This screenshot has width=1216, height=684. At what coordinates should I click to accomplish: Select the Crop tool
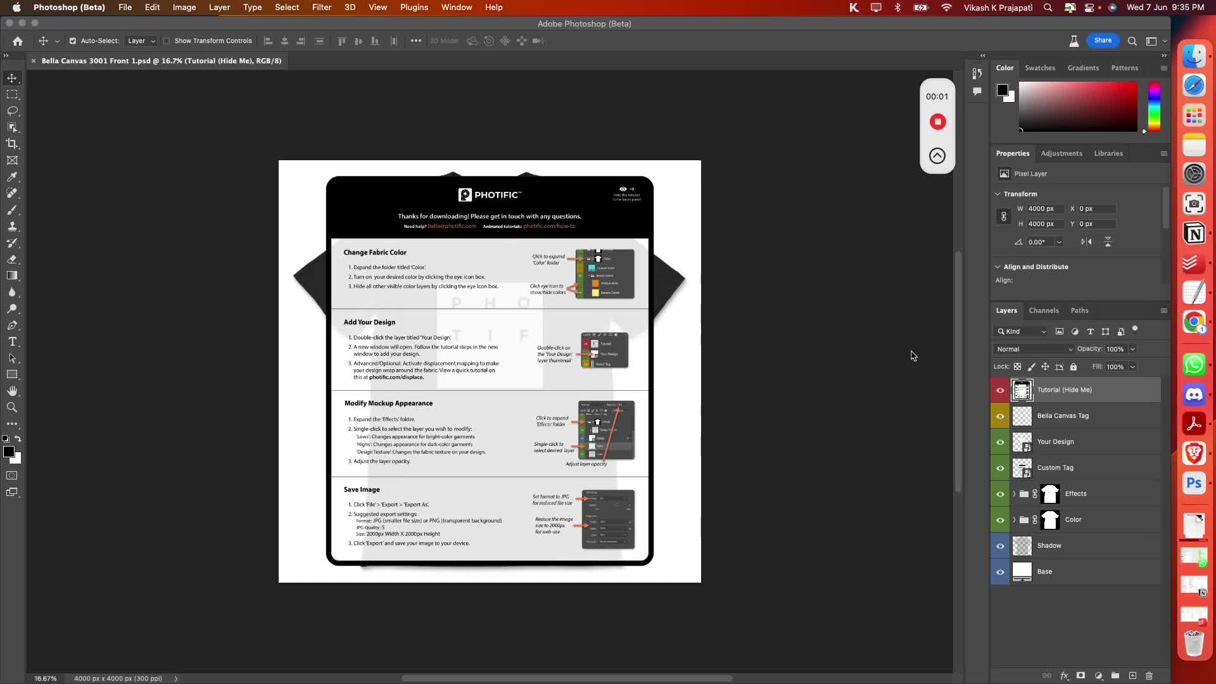pyautogui.click(x=12, y=144)
